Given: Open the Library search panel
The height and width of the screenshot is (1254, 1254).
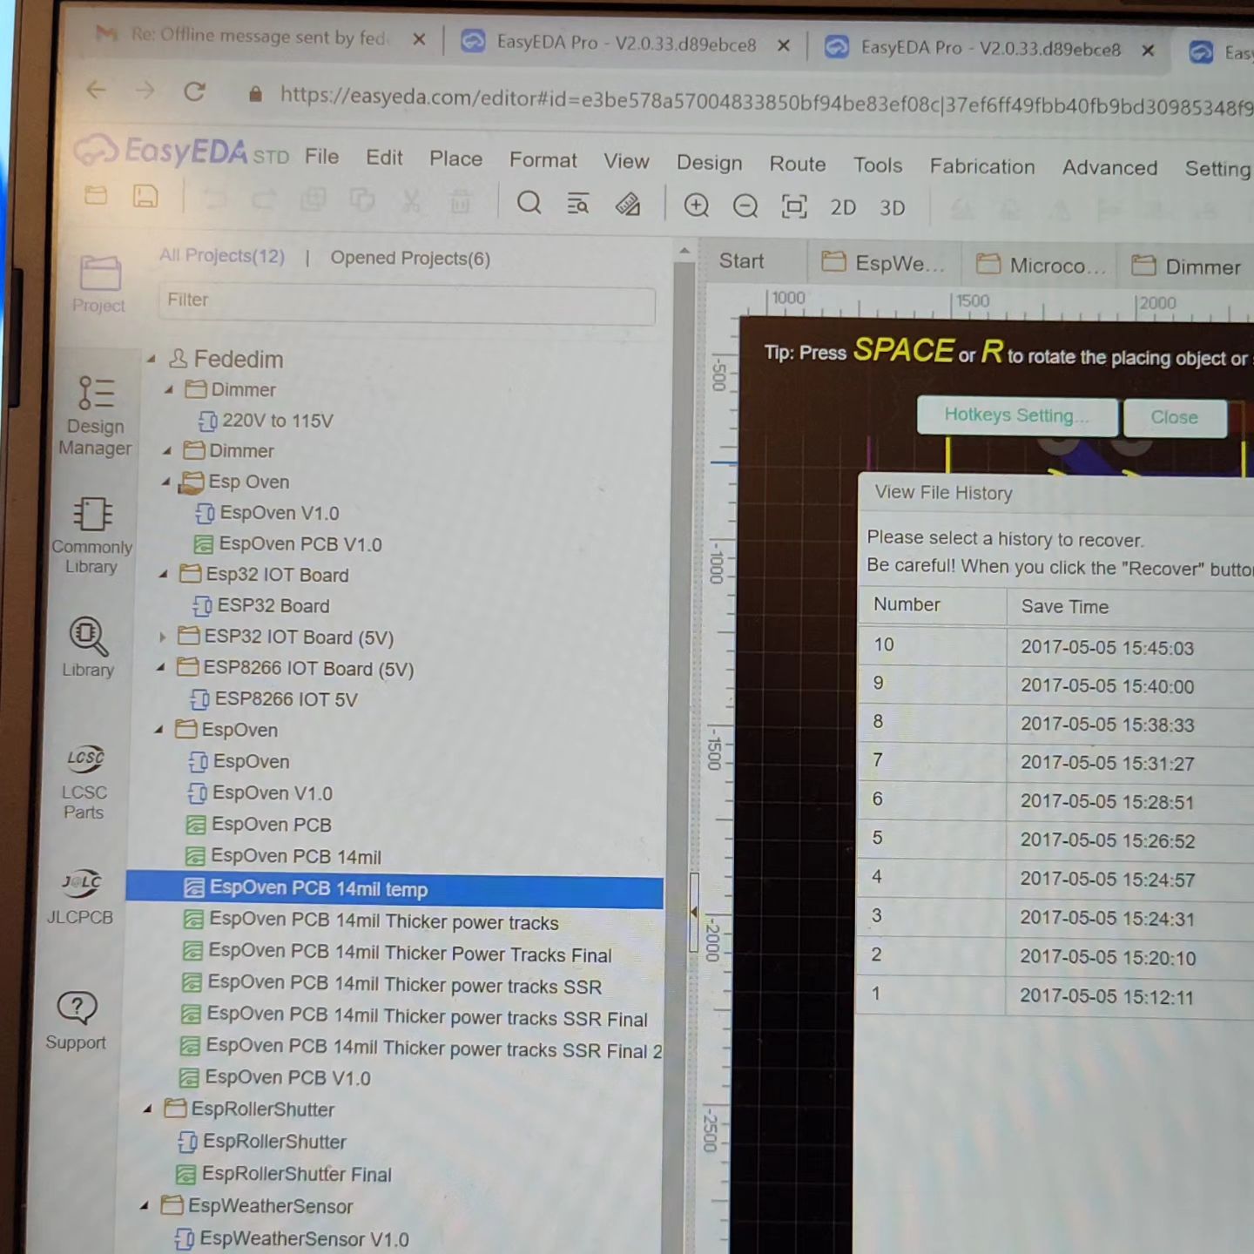Looking at the screenshot, I should pyautogui.click(x=88, y=647).
